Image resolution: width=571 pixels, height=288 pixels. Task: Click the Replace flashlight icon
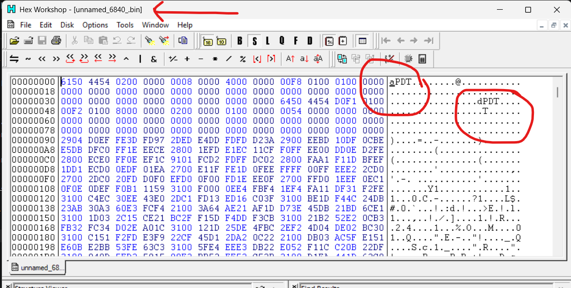click(164, 41)
